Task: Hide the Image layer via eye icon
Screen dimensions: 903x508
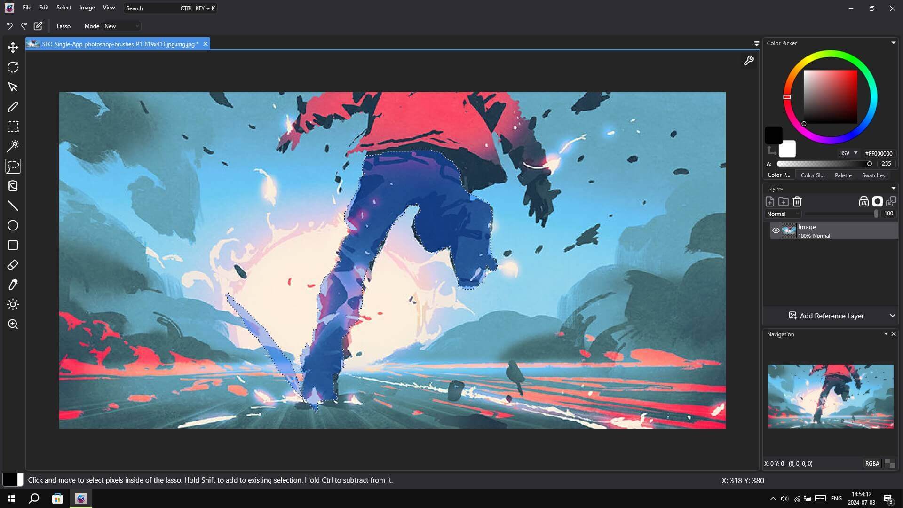Action: tap(776, 230)
